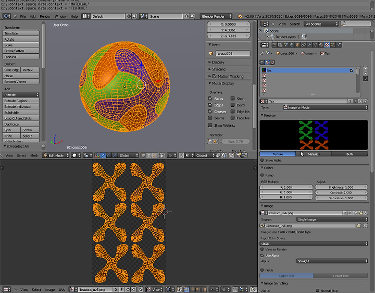Open the Render menu in the top bar

tap(45, 16)
